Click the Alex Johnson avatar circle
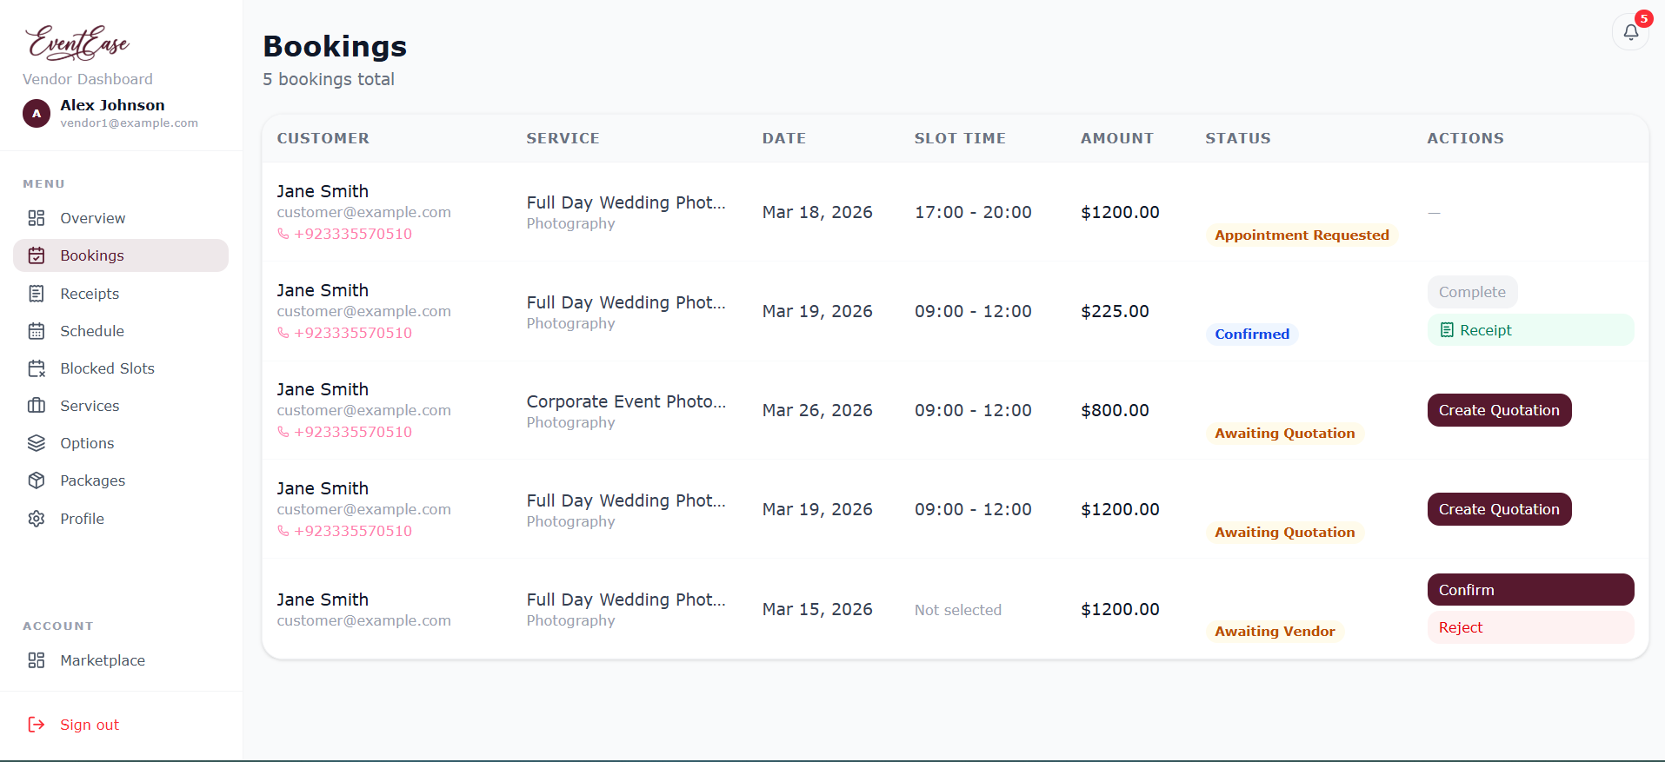The image size is (1665, 762). point(36,113)
